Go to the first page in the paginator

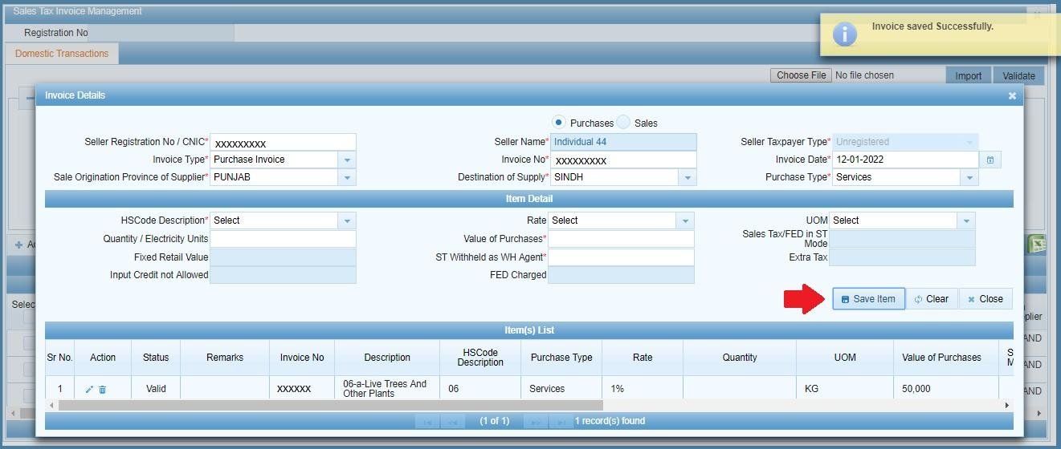[427, 422]
